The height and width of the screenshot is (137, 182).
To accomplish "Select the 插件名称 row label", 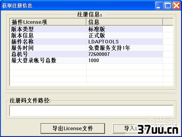I will (x=22, y=42).
